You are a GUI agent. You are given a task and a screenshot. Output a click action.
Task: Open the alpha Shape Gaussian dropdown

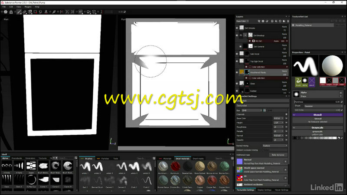click(323, 106)
